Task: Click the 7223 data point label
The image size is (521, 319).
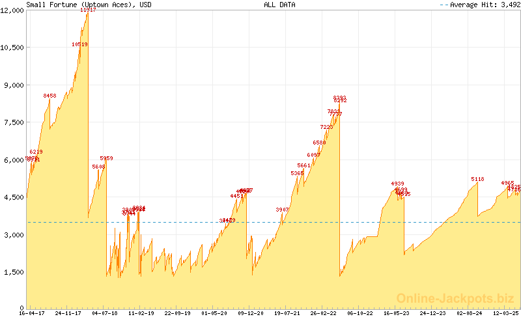Action: pos(326,127)
